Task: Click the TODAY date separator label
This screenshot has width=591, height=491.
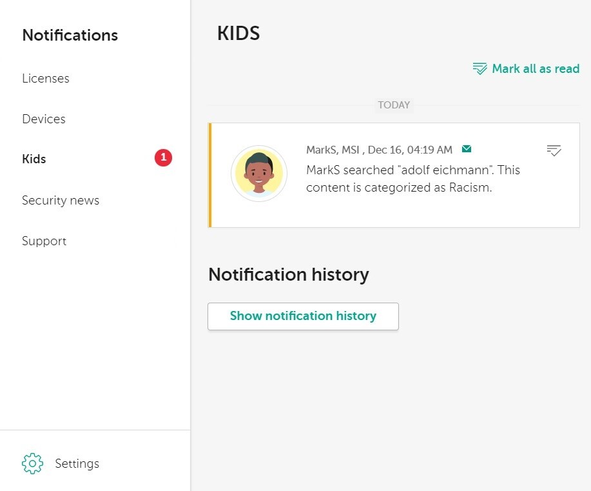Action: click(x=394, y=105)
